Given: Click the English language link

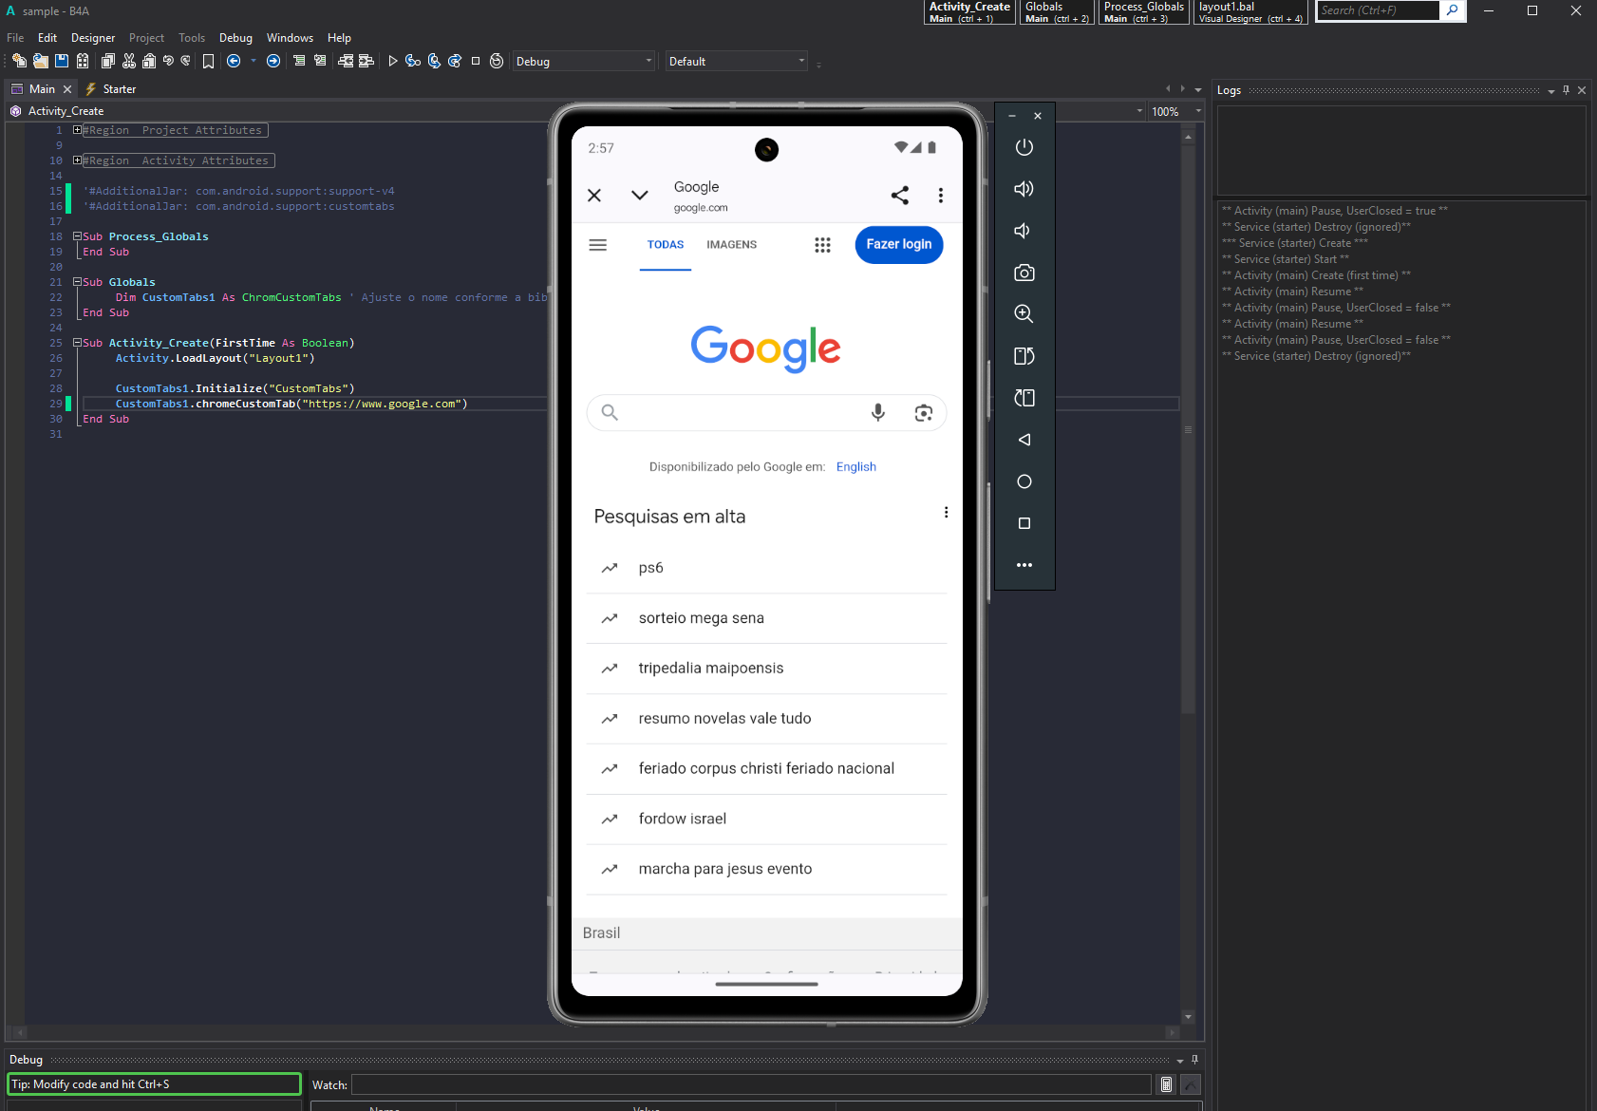Looking at the screenshot, I should tap(856, 467).
